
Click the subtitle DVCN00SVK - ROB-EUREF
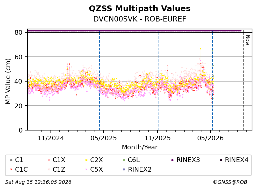click(140, 19)
